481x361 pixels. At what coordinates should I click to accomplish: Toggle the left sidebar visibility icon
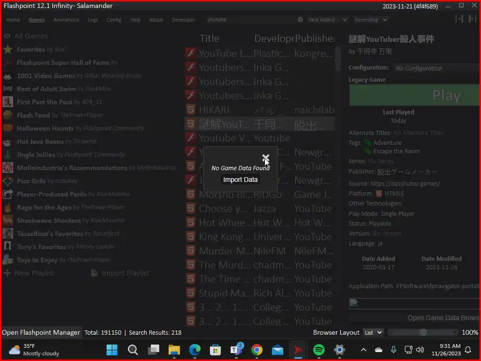click(x=459, y=19)
